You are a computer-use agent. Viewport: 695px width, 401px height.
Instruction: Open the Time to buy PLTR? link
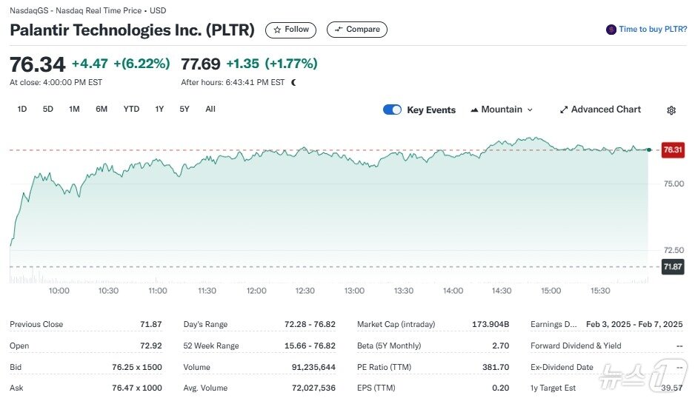653,30
